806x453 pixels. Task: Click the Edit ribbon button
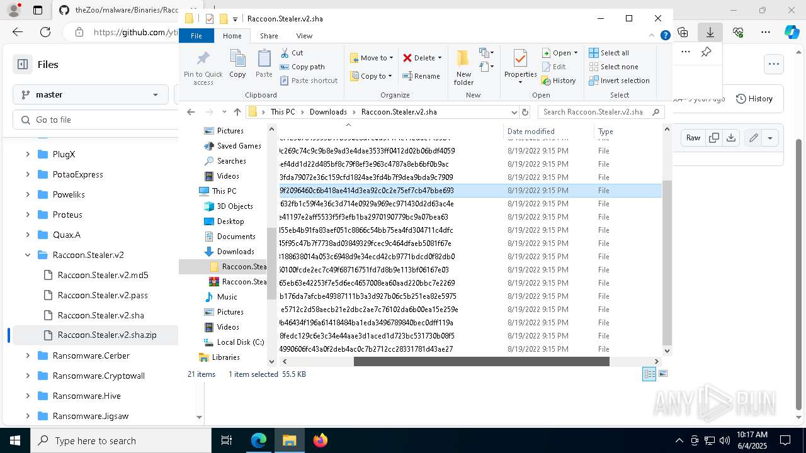click(553, 67)
